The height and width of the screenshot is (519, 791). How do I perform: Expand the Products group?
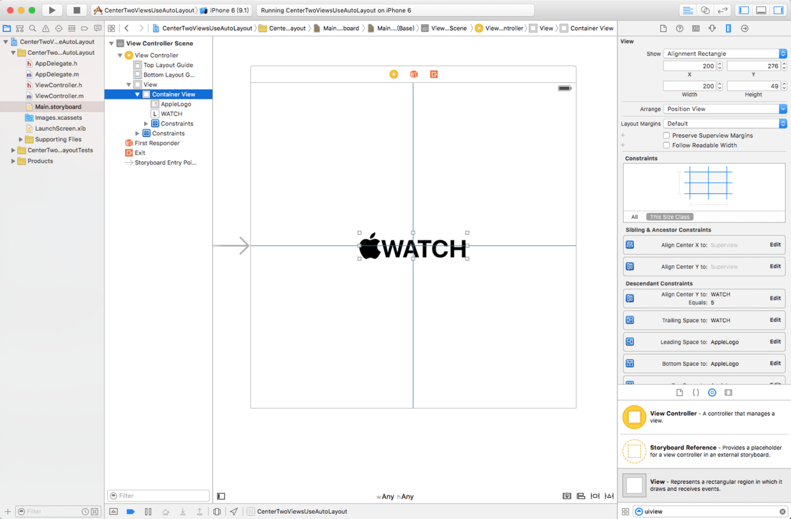13,161
